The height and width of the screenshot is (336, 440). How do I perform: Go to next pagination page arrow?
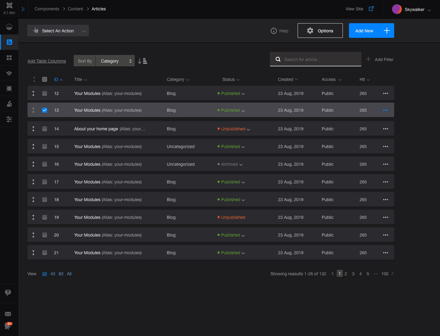(x=393, y=273)
